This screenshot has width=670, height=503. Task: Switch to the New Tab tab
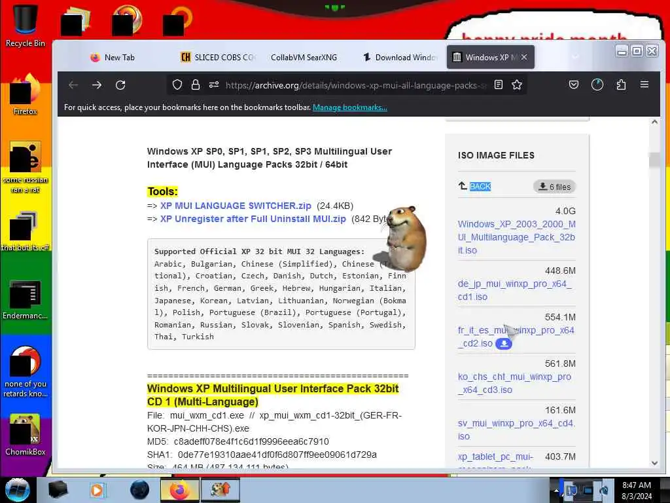(x=113, y=58)
